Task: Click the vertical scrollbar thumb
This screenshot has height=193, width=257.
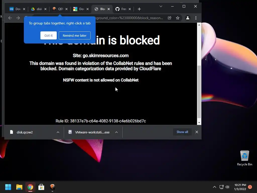Action: coord(199,91)
